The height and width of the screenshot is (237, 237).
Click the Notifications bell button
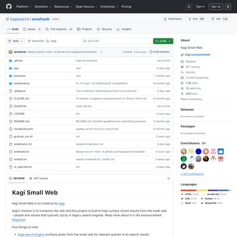tap(173, 19)
